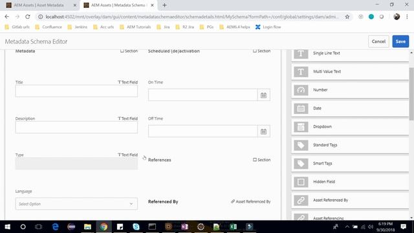Image resolution: width=414 pixels, height=233 pixels.
Task: Select the Multi Value Text component icon
Action: pyautogui.click(x=301, y=72)
